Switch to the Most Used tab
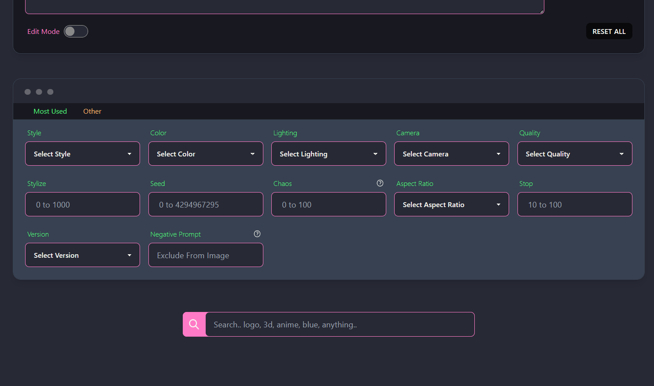The image size is (654, 386). click(x=50, y=111)
